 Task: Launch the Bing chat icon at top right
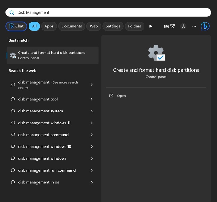pyautogui.click(x=205, y=26)
